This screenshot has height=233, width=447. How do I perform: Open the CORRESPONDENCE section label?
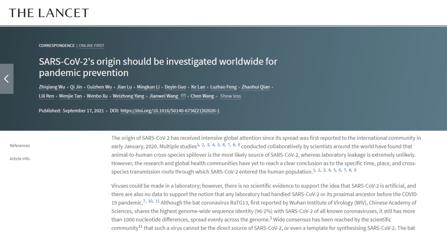[x=57, y=45]
